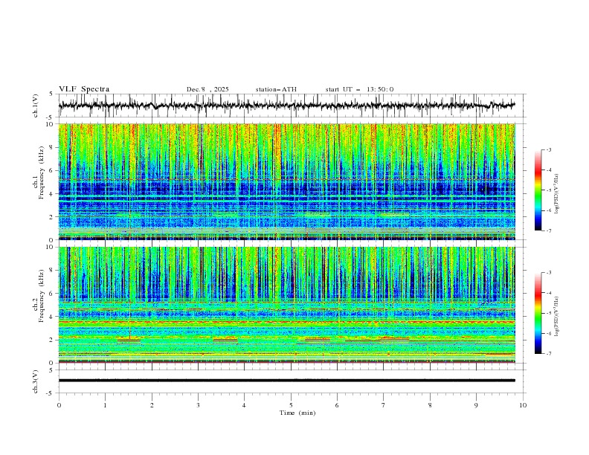Click the 8 minute tick label
This screenshot has width=589, height=455.
430,405
